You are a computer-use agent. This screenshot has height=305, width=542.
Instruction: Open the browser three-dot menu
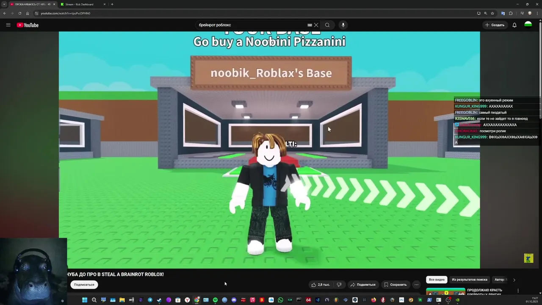click(537, 13)
